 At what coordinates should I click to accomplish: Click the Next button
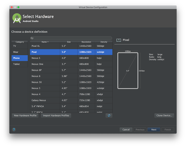154,130
